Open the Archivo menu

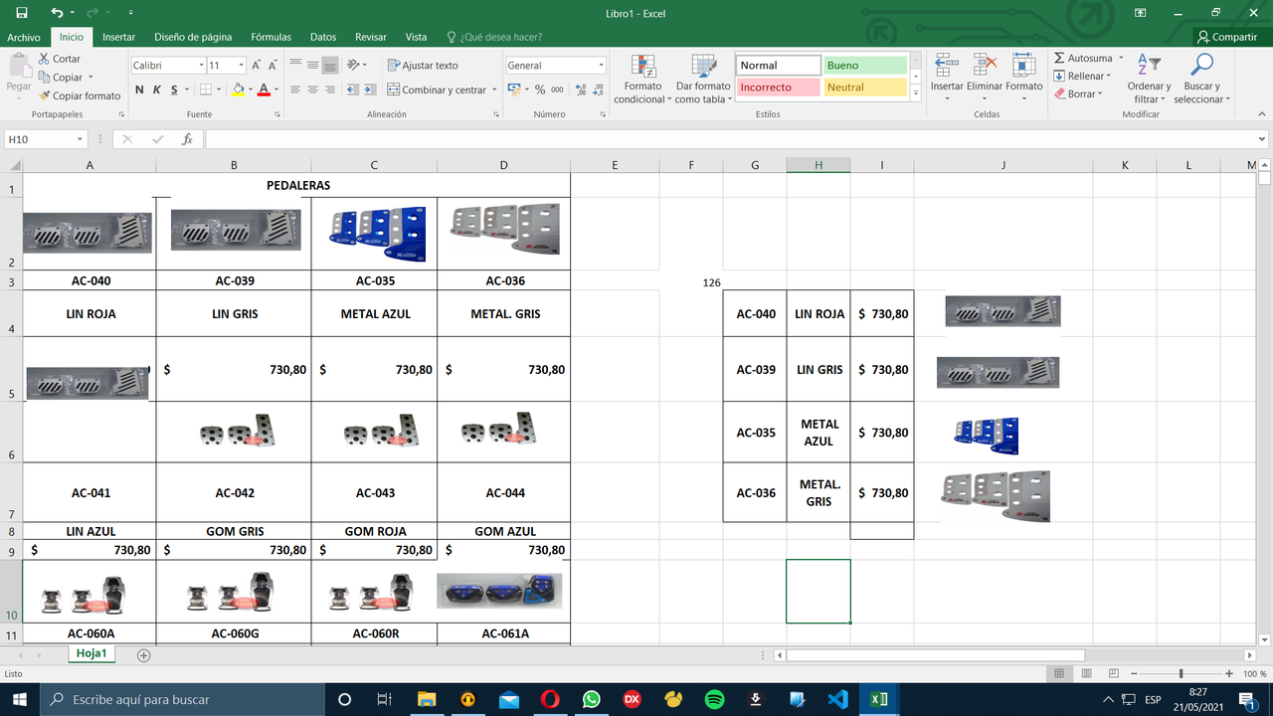(x=24, y=37)
